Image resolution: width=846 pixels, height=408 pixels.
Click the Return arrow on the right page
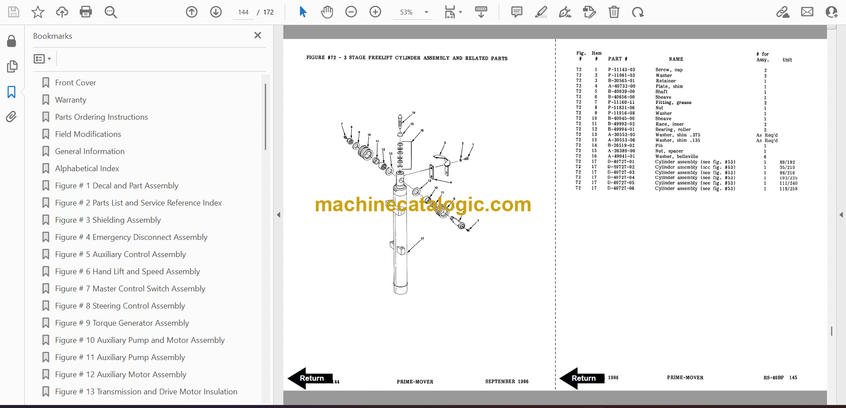(582, 378)
